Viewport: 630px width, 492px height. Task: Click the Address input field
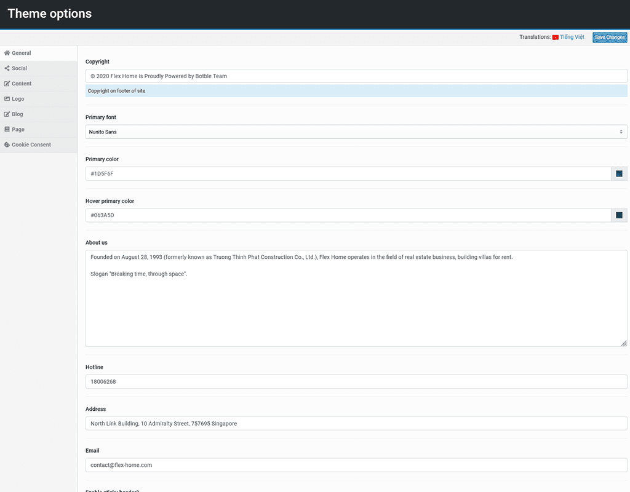[356, 424]
